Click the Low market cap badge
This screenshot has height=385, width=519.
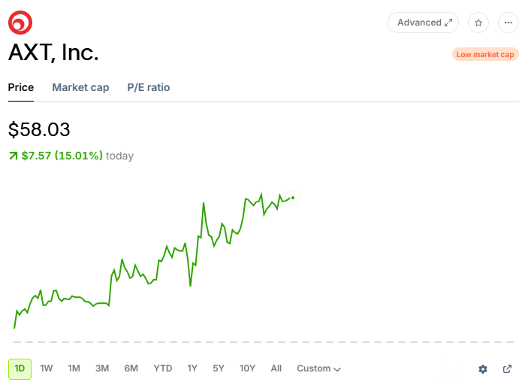tap(485, 55)
